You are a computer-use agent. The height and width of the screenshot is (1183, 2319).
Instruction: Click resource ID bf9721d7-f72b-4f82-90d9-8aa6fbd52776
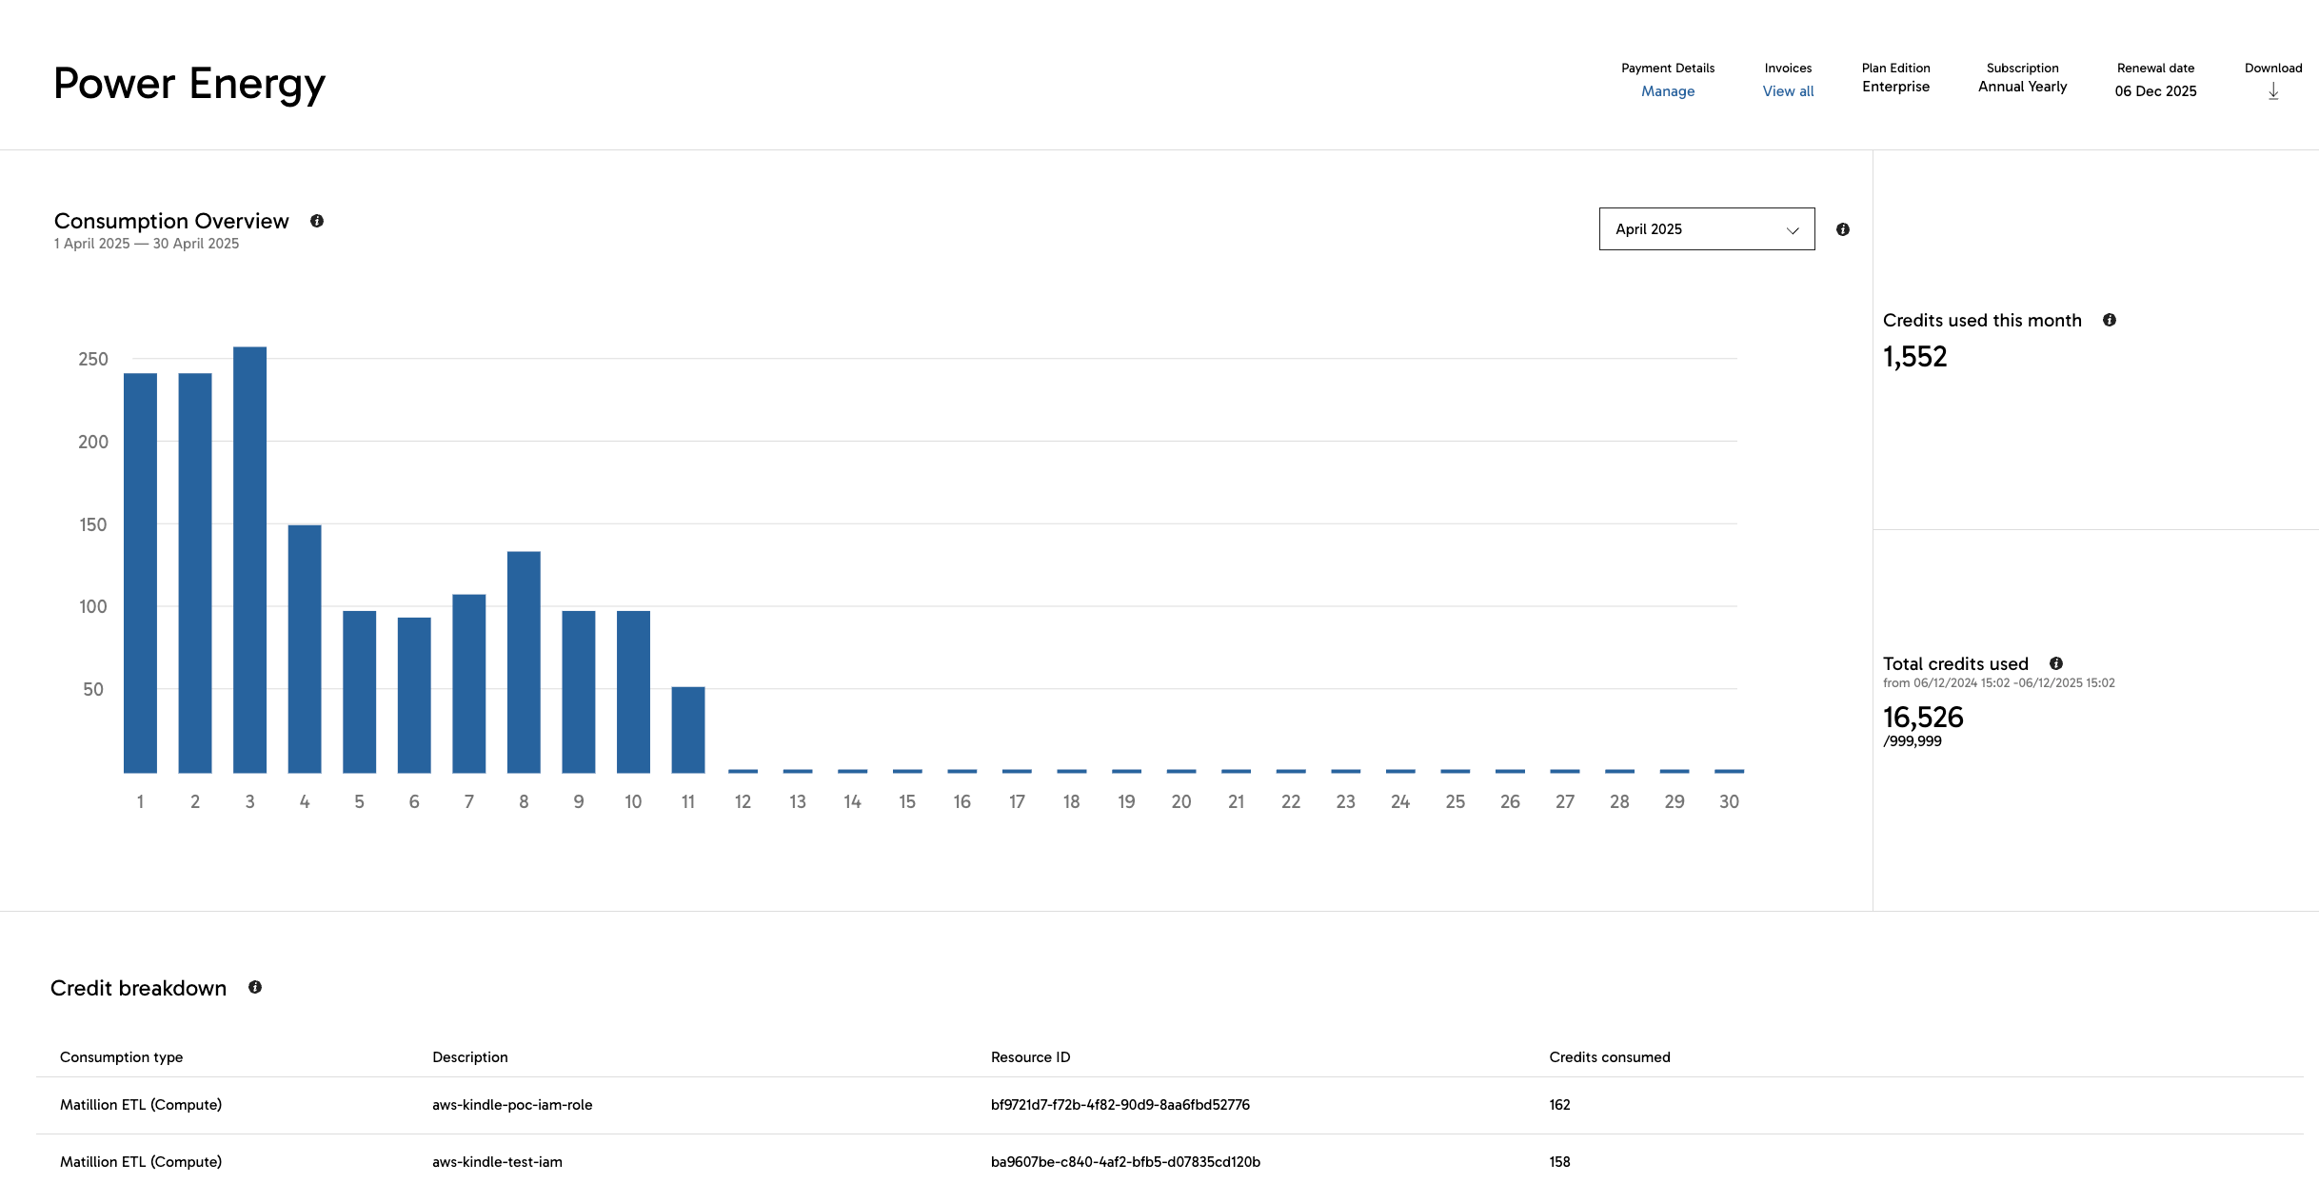coord(1120,1105)
